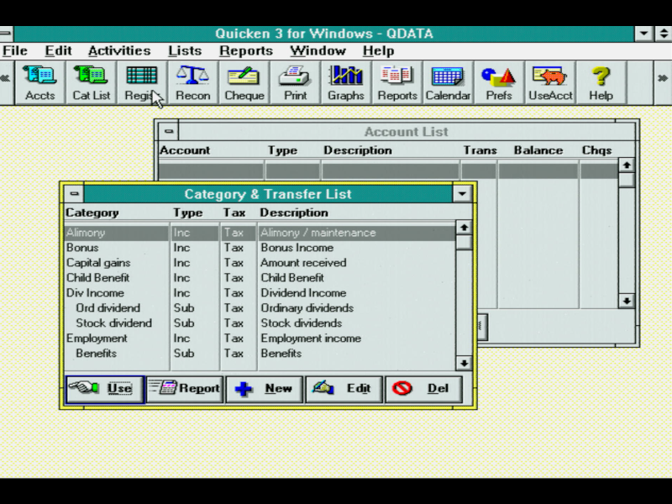Launch the Recon reconcile scales icon
This screenshot has width=672, height=504.
point(193,82)
